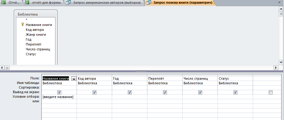Screen dimensions: 284x120
Task: Click the horizontal scrollbar right arrow
Action: [276, 68]
